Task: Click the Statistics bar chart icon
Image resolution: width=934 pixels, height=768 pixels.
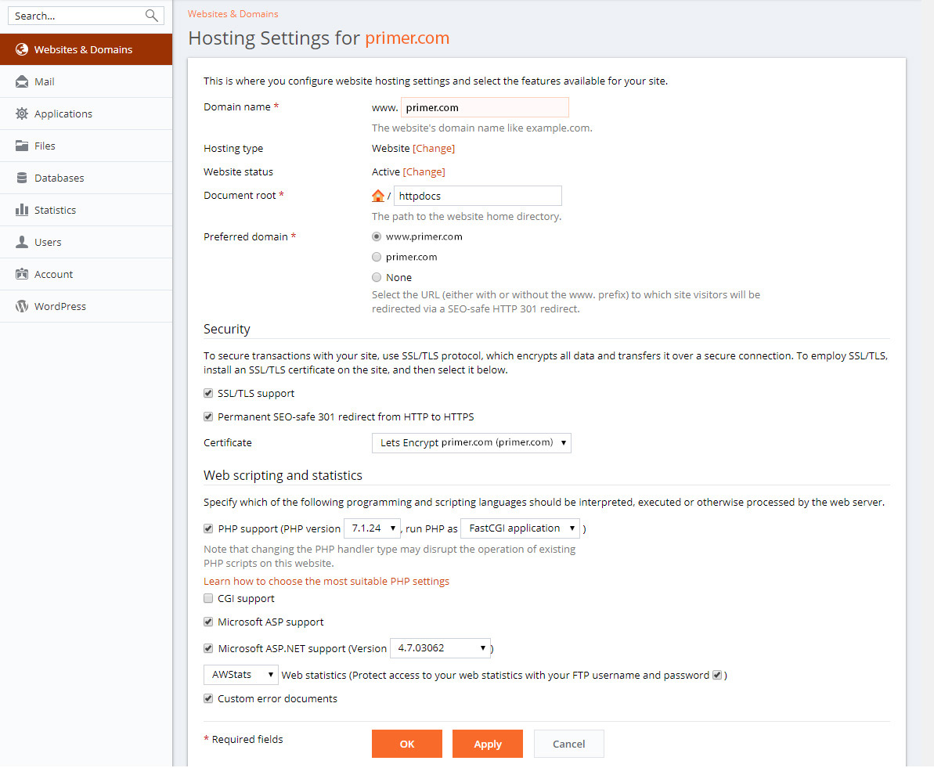Action: pos(22,210)
